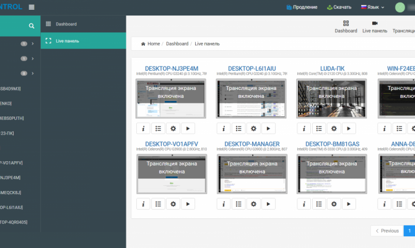
Task: Open list icon for LUDA-ПК
Action: (x=319, y=128)
